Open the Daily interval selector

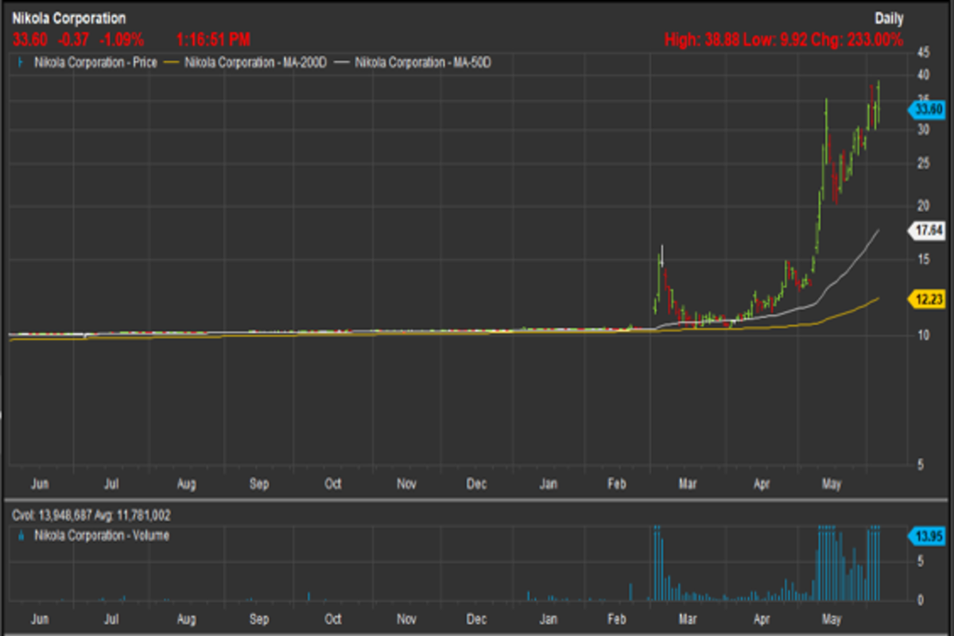pos(889,18)
